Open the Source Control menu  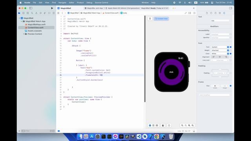click(x=102, y=3)
